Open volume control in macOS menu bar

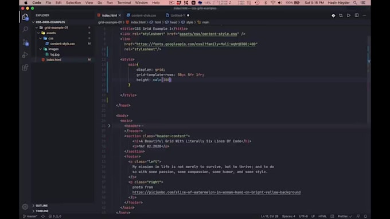pos(280,3)
